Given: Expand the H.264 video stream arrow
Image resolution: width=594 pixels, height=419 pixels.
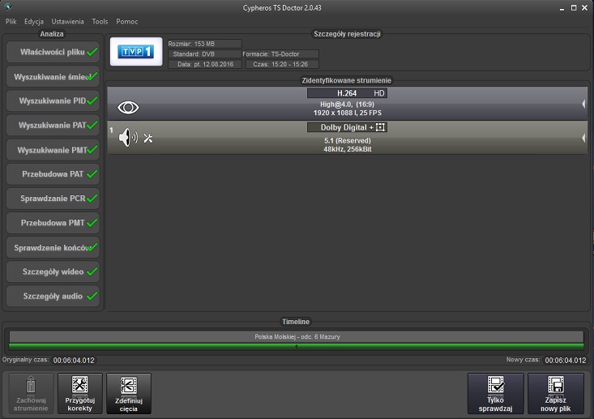Looking at the screenshot, I should tap(583, 105).
